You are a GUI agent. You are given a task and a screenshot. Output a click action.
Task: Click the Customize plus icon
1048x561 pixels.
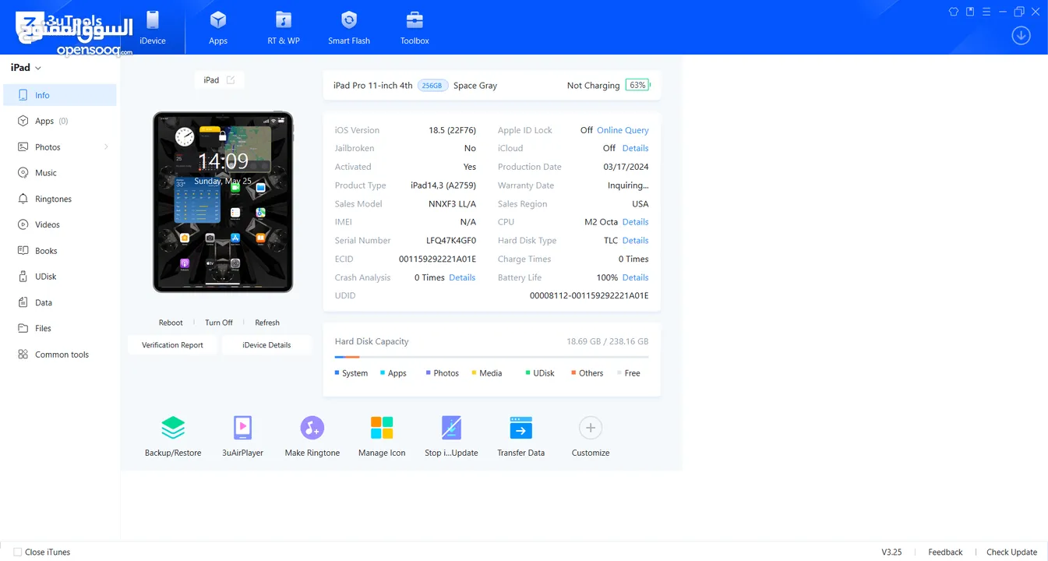[x=591, y=428]
